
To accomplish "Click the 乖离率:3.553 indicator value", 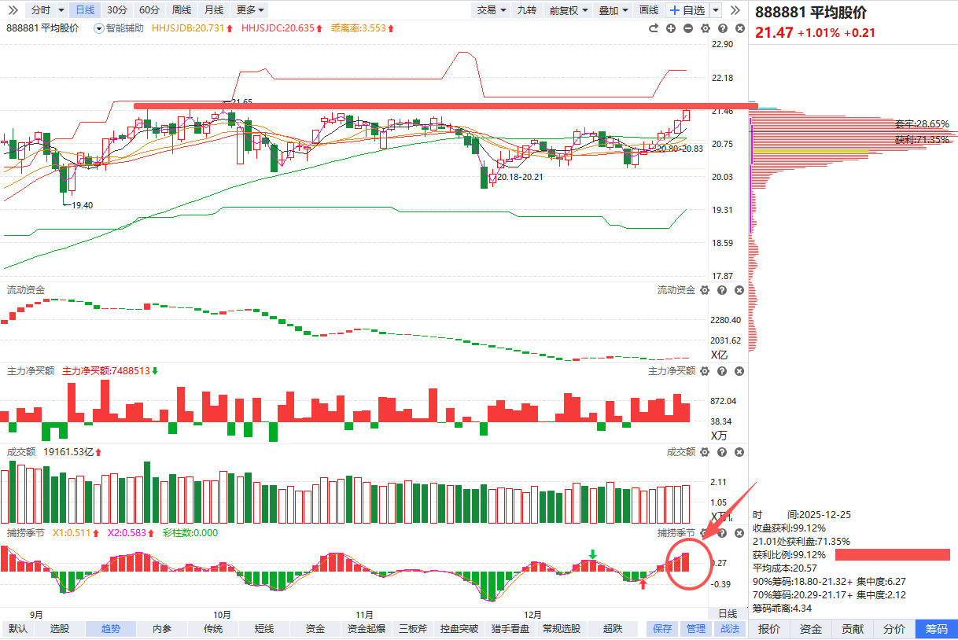I will coord(363,28).
